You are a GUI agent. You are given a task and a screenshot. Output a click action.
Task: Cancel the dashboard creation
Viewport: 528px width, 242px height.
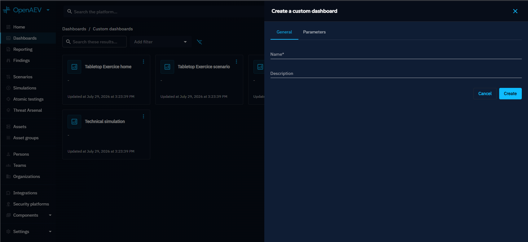[485, 94]
